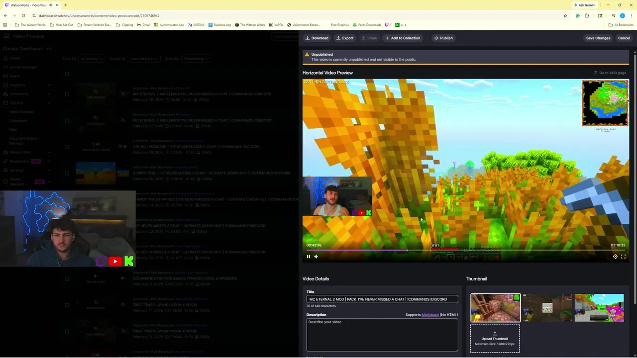The image size is (637, 358).
Task: Select the second thumbnail option
Action: 547,308
